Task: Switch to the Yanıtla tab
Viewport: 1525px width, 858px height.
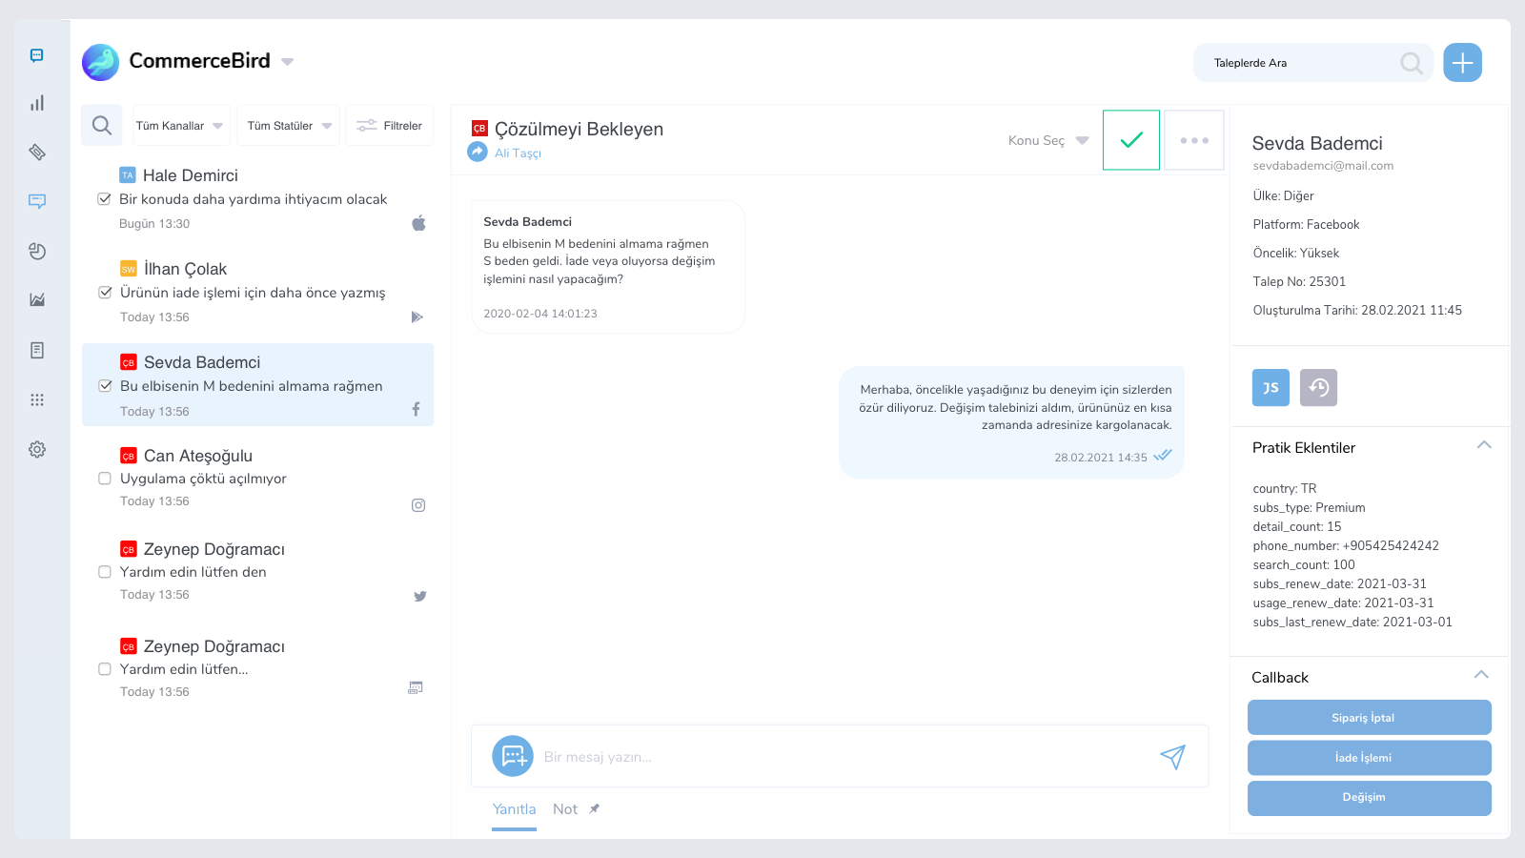Action: [x=514, y=809]
